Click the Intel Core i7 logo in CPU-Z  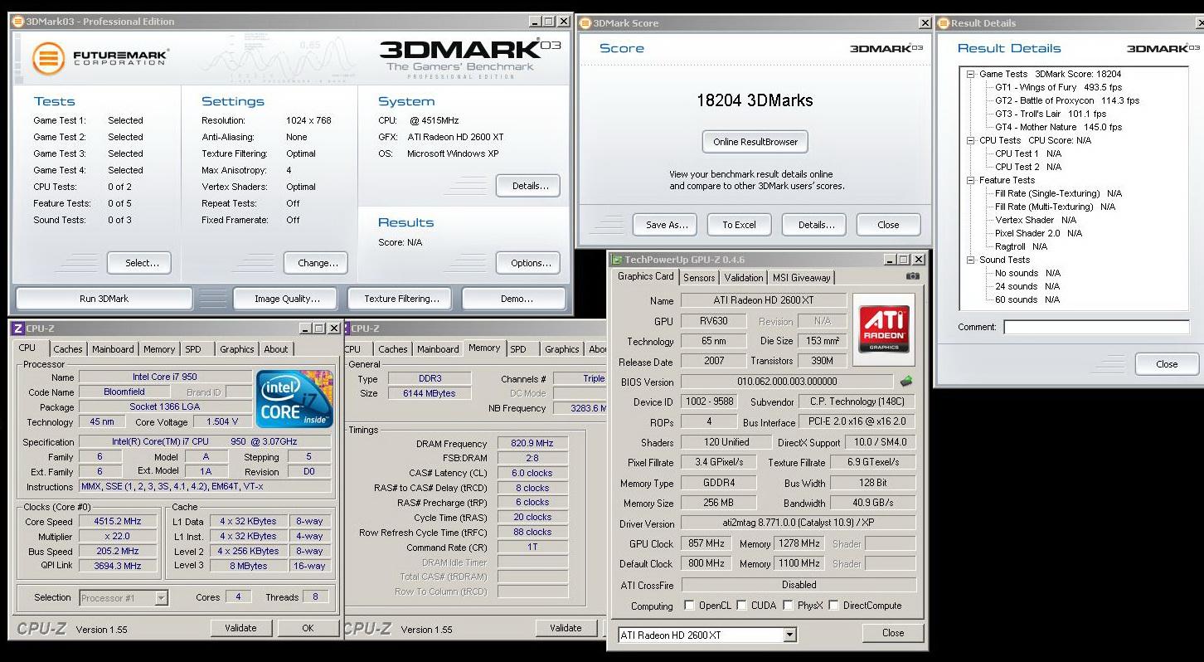click(x=294, y=399)
